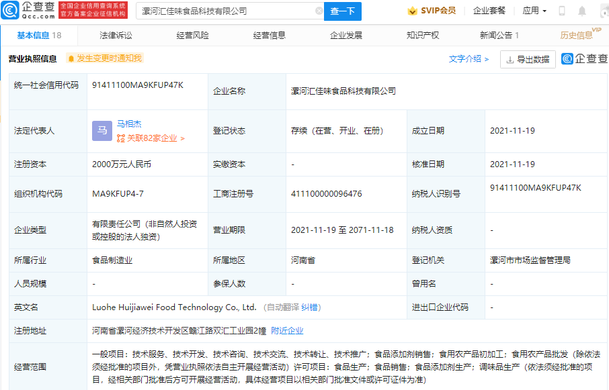Open the 知识产权 tab
Viewport: 609px width, 390px height.
423,35
